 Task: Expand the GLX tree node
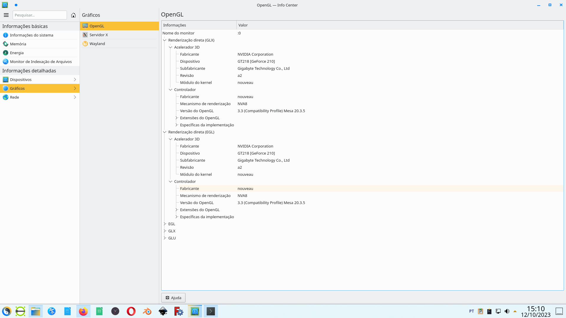(x=165, y=231)
